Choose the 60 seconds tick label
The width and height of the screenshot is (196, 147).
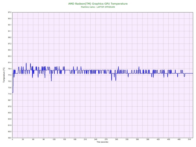click(33, 140)
